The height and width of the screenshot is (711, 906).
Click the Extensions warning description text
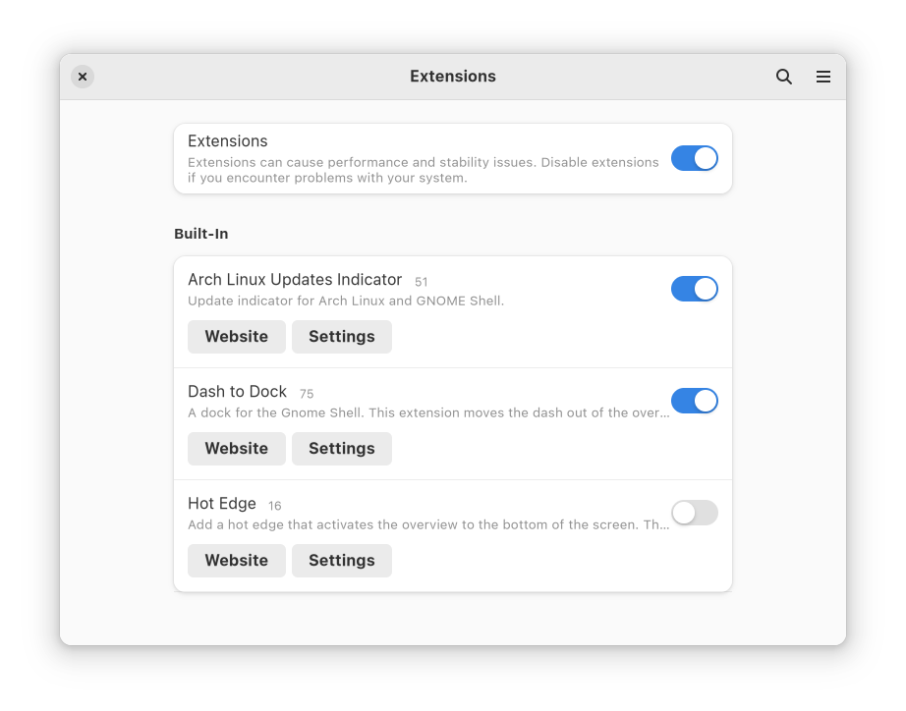(x=423, y=169)
